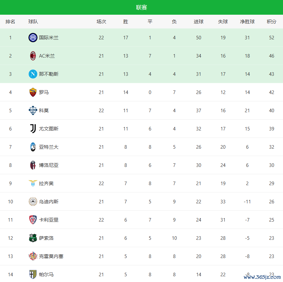Click the Parma team crest
Viewport: 283px width, 282px height.
[33, 275]
